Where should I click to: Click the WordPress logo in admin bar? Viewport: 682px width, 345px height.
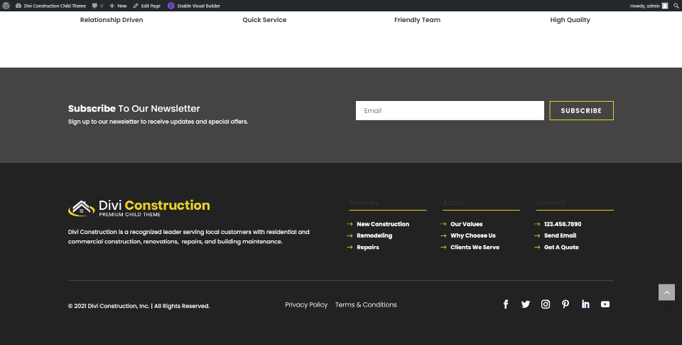coord(6,6)
